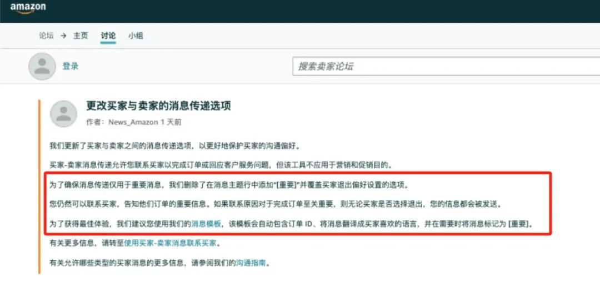
Task: Select the 讨论 tab
Action: (108, 36)
